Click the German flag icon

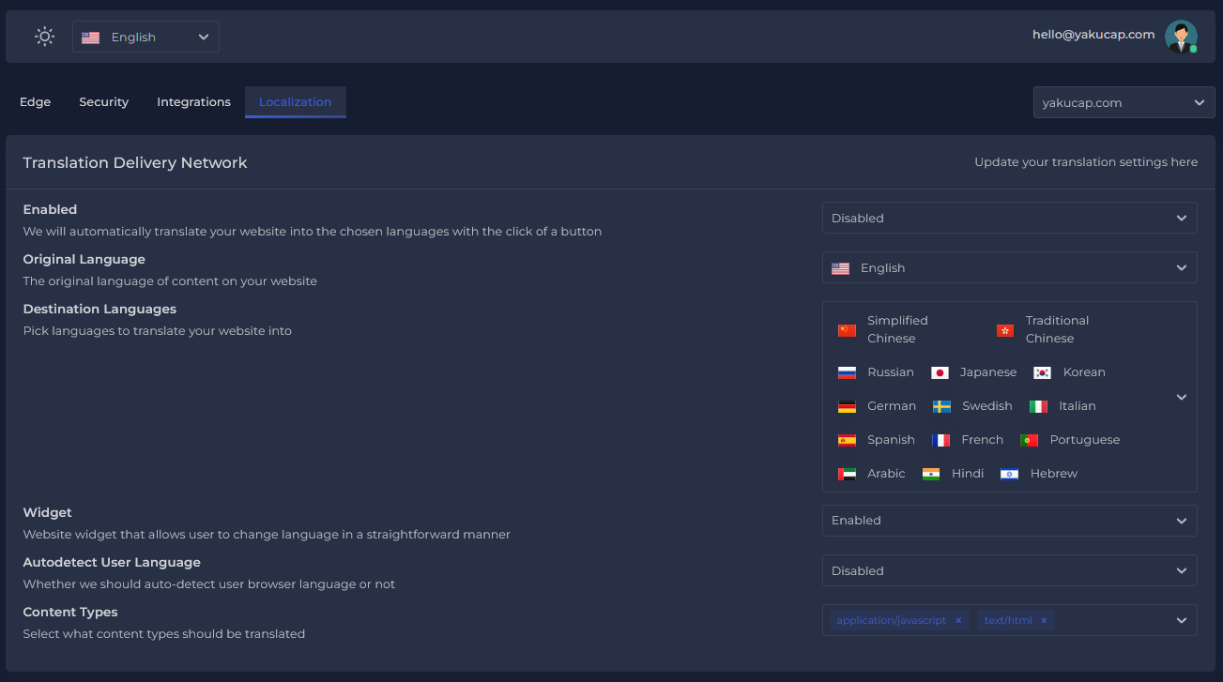(847, 406)
